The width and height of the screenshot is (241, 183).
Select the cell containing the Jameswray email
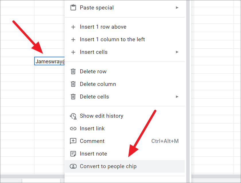point(49,61)
